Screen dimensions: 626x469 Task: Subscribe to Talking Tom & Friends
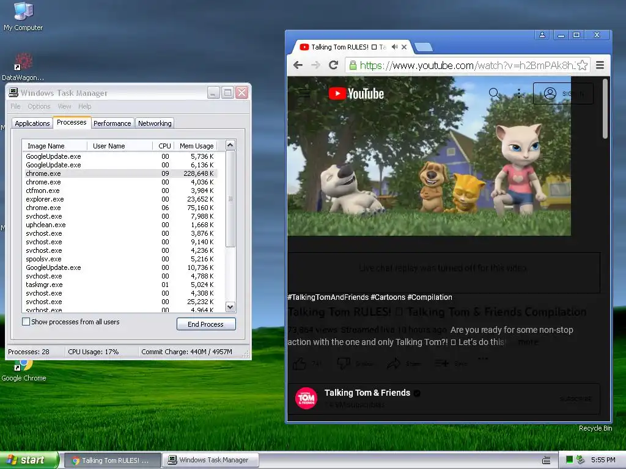coord(575,399)
